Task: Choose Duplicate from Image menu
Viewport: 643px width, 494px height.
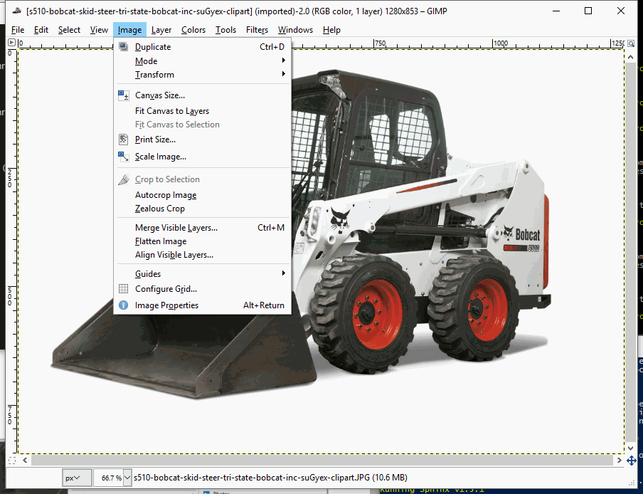Action: coord(203,47)
